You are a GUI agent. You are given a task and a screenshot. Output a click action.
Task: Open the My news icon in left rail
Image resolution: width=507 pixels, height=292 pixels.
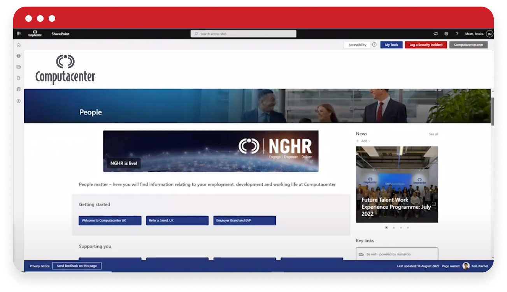[x=18, y=67]
